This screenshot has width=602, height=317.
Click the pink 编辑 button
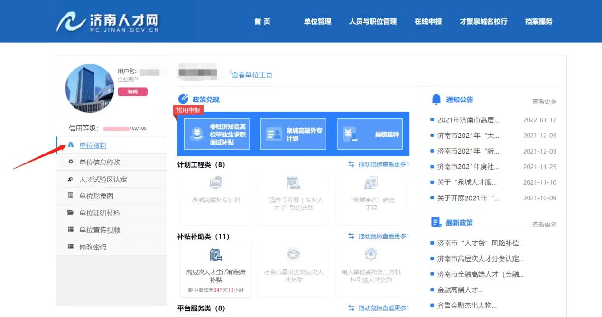[132, 91]
